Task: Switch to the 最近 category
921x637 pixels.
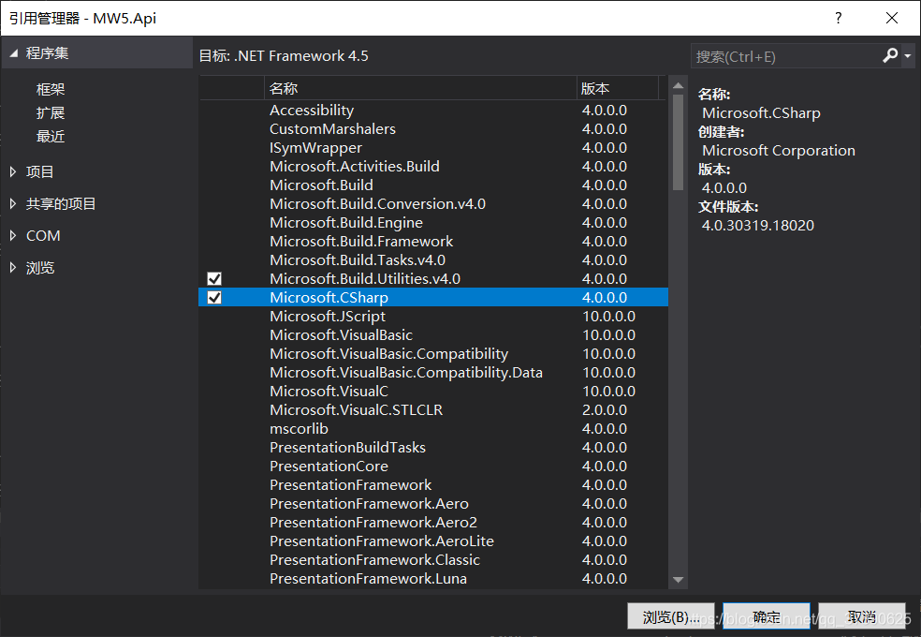Action: coord(51,136)
